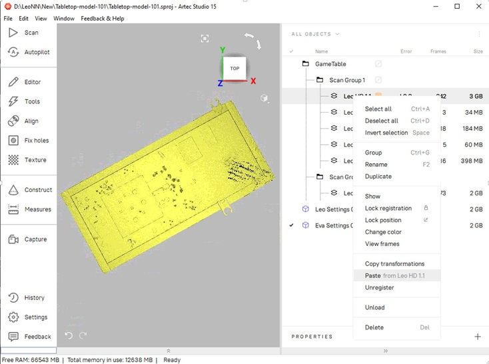Screen dimensions: 489x364
Task: Toggle the select-all checkmark in header
Action: coord(291,51)
